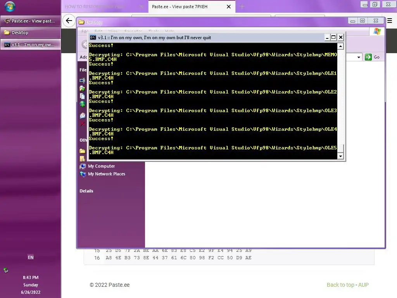Click the Sunday 6/26/2022 date text
397x298 pixels.
[x=31, y=289]
